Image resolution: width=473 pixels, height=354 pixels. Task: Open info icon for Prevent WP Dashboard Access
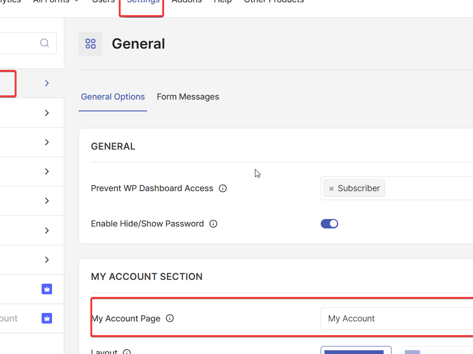[x=223, y=188]
